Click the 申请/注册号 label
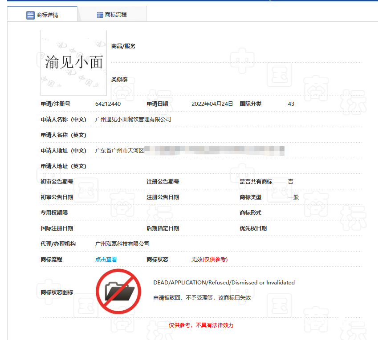The height and width of the screenshot is (340, 378). tap(56, 104)
